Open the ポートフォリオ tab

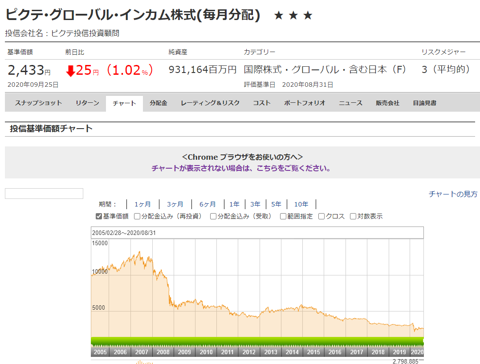(305, 103)
